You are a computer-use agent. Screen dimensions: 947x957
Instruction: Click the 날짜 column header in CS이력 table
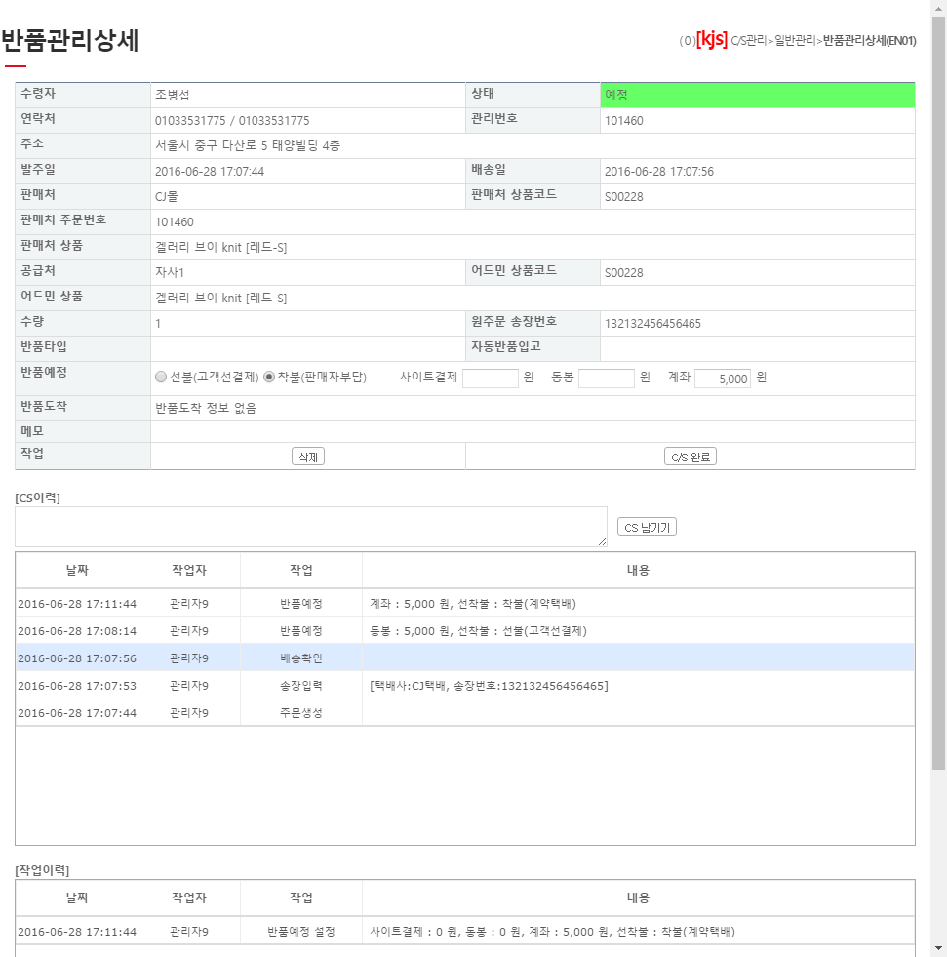click(x=76, y=570)
